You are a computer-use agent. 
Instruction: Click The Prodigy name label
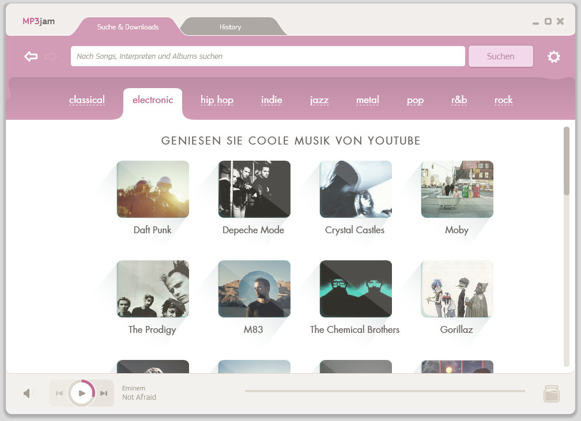tap(152, 329)
